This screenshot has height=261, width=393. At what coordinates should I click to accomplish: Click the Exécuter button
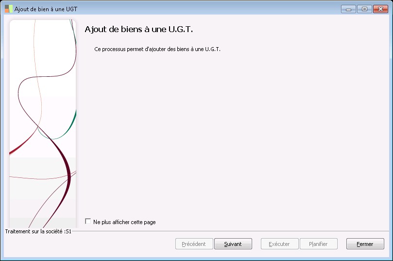pos(279,244)
